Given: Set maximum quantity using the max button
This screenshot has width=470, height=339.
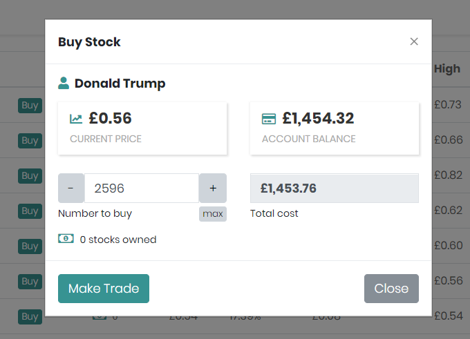Looking at the screenshot, I should tap(213, 214).
